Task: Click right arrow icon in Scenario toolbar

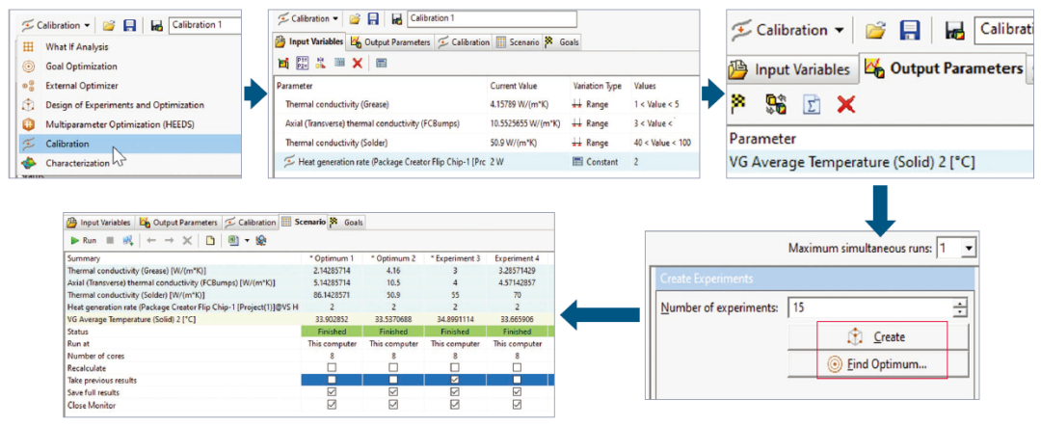Action: point(169,240)
